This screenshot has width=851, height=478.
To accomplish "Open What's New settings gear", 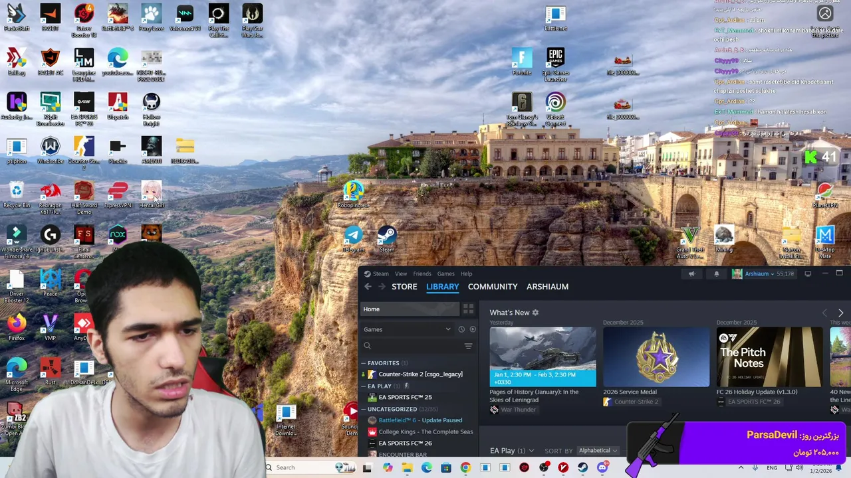I will (535, 313).
